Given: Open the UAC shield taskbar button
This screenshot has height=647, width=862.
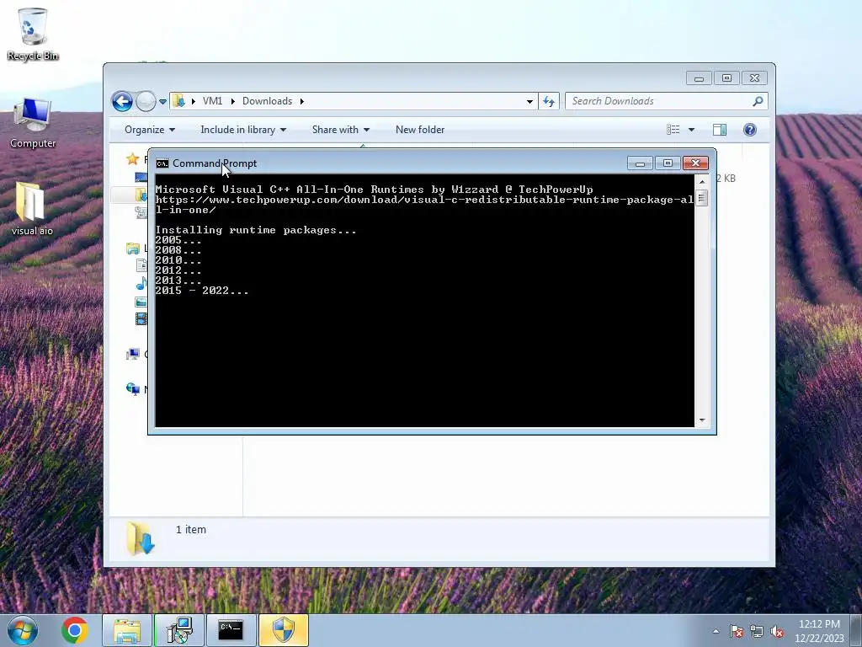Looking at the screenshot, I should coord(284,630).
